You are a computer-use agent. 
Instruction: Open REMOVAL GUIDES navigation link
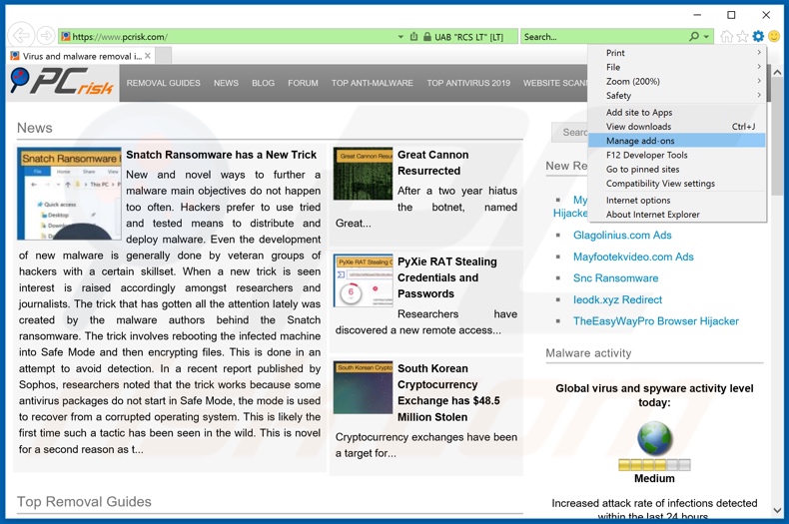pyautogui.click(x=163, y=83)
